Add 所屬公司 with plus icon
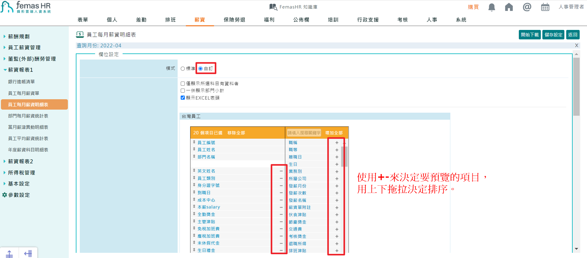Screen dimensions: 587x258 point(337,179)
